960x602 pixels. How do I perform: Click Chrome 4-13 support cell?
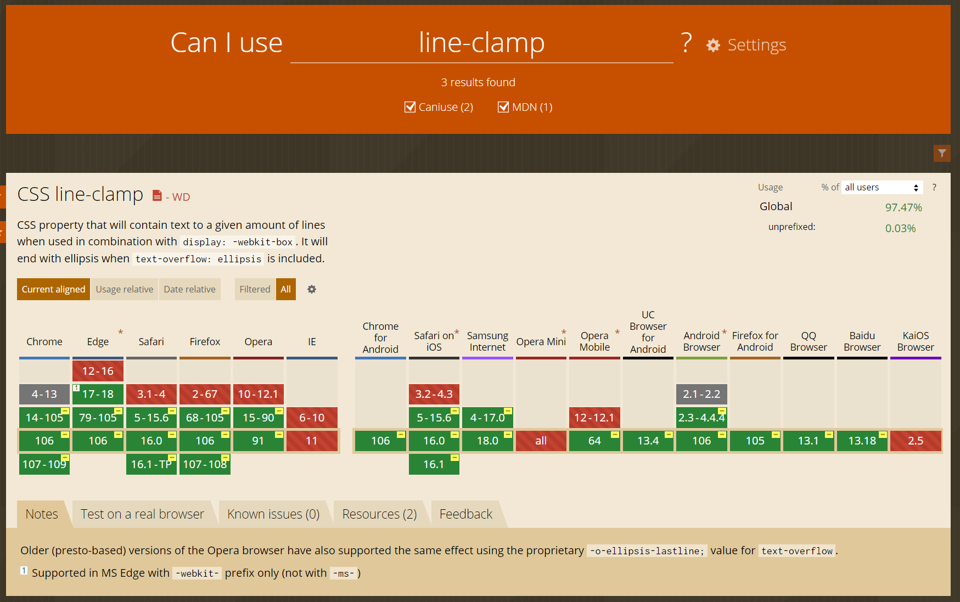(x=44, y=394)
